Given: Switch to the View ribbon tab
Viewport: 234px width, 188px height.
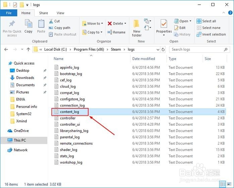Looking at the screenshot, I should click(60, 13).
